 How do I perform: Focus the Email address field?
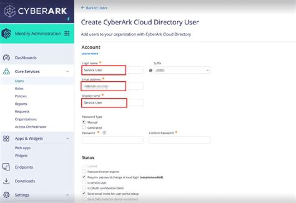point(113,86)
